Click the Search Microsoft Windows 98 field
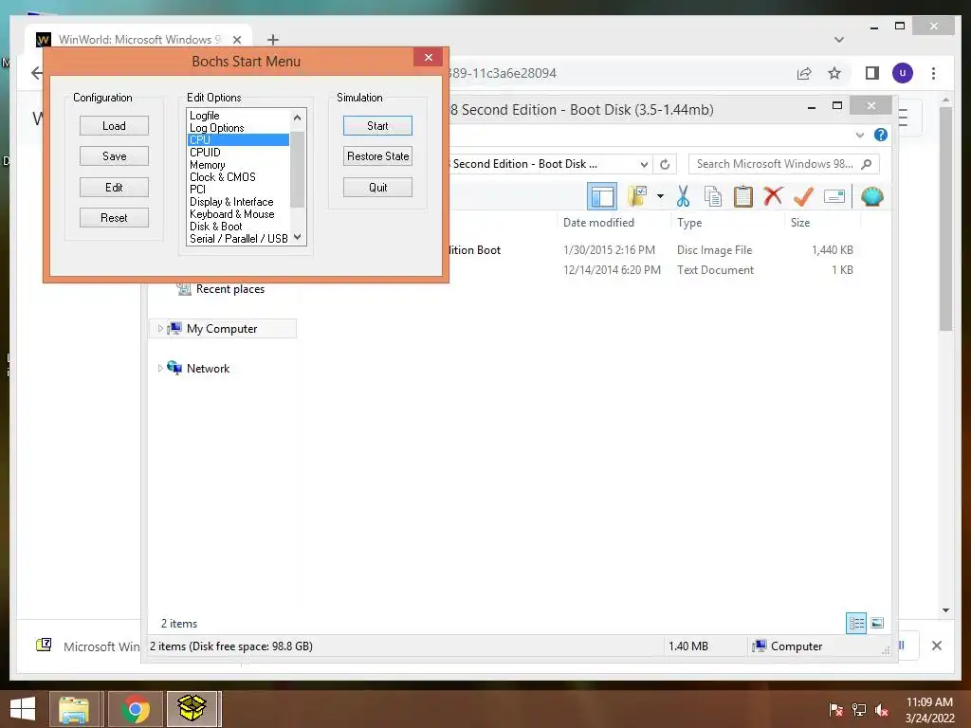The image size is (971, 728). point(783,164)
